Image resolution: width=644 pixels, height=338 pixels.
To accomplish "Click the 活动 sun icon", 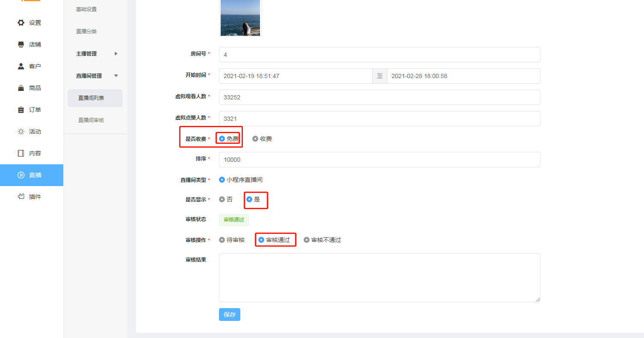I will click(x=21, y=131).
